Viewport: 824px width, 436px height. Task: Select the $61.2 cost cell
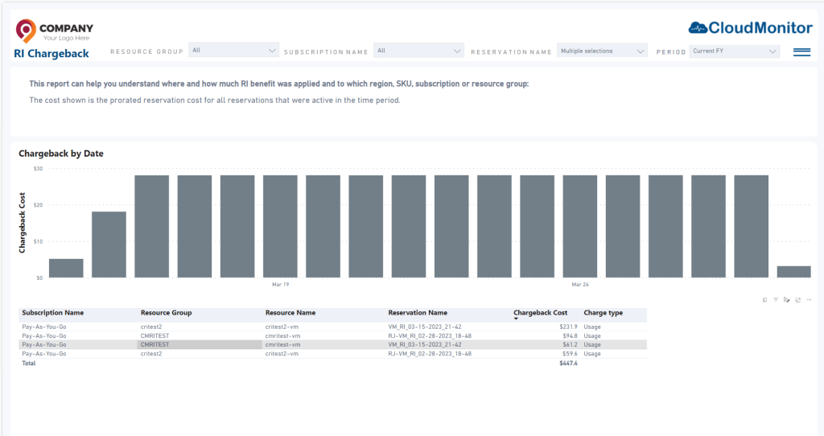coord(570,344)
